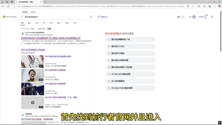Click the Microsoft Bing logo
This screenshot has height=125, width=222.
10,17
